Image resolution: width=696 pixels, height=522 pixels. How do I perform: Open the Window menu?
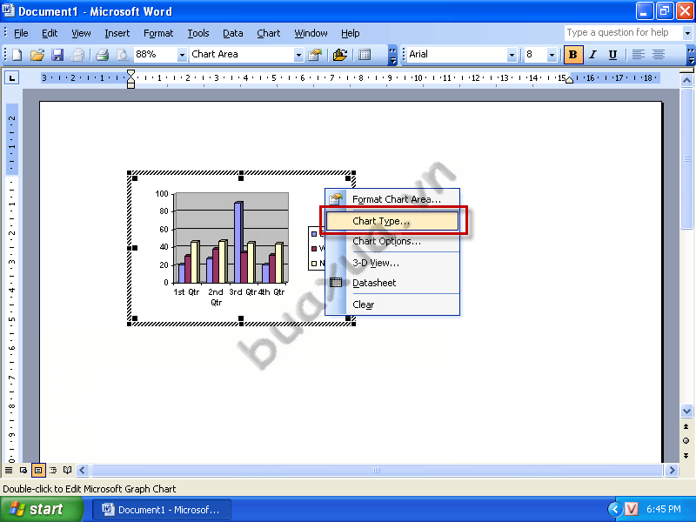tap(311, 33)
